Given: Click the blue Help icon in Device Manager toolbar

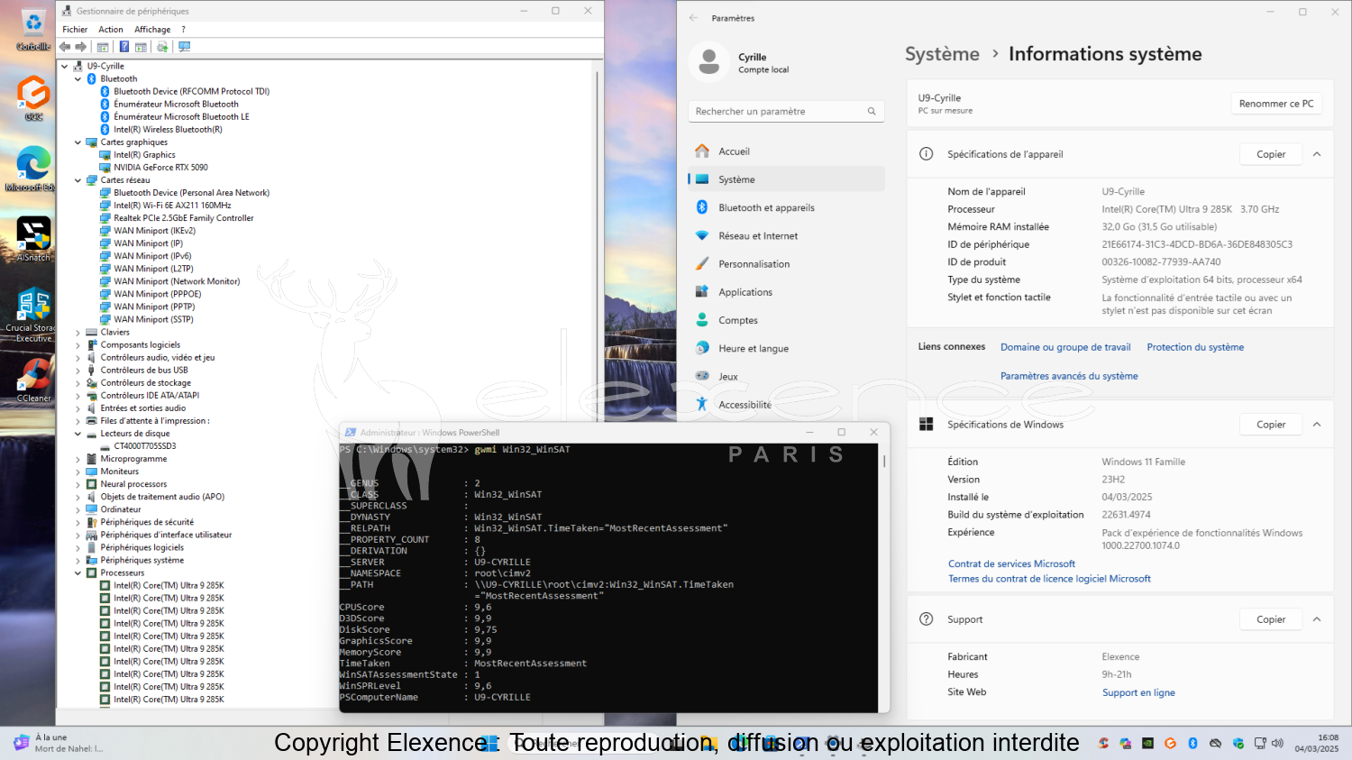Looking at the screenshot, I should point(124,47).
